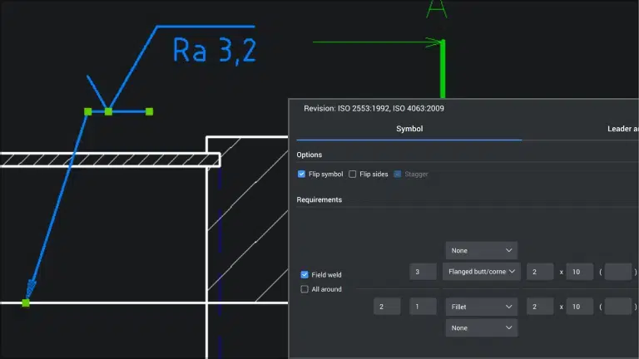
Task: Open the Fillet weld type dropdown
Action: click(481, 307)
